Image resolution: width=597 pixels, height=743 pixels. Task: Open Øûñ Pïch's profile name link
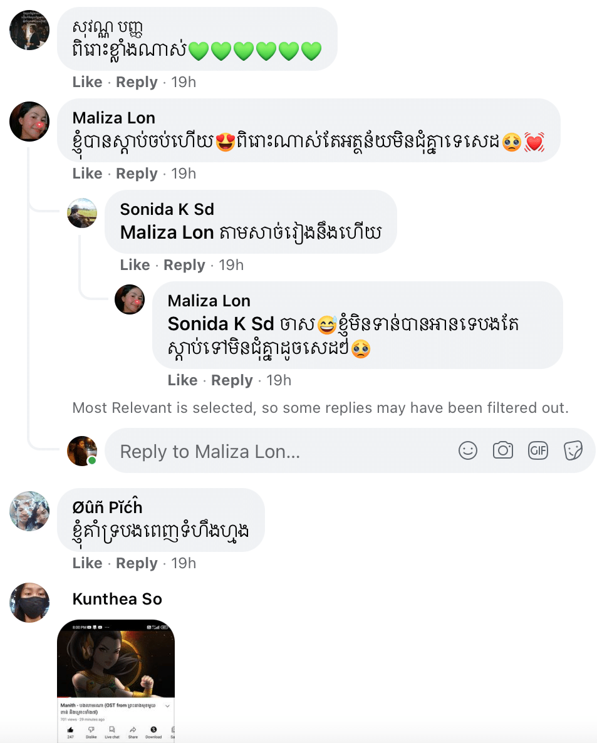107,507
